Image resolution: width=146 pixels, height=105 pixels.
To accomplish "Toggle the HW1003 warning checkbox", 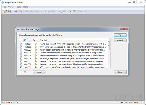I will 21,50.
